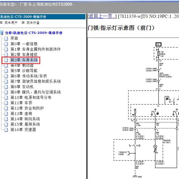Click the 凯迪拉克-CTS-2009-维修手册 panel header
The image size is (179, 179).
[43, 17]
